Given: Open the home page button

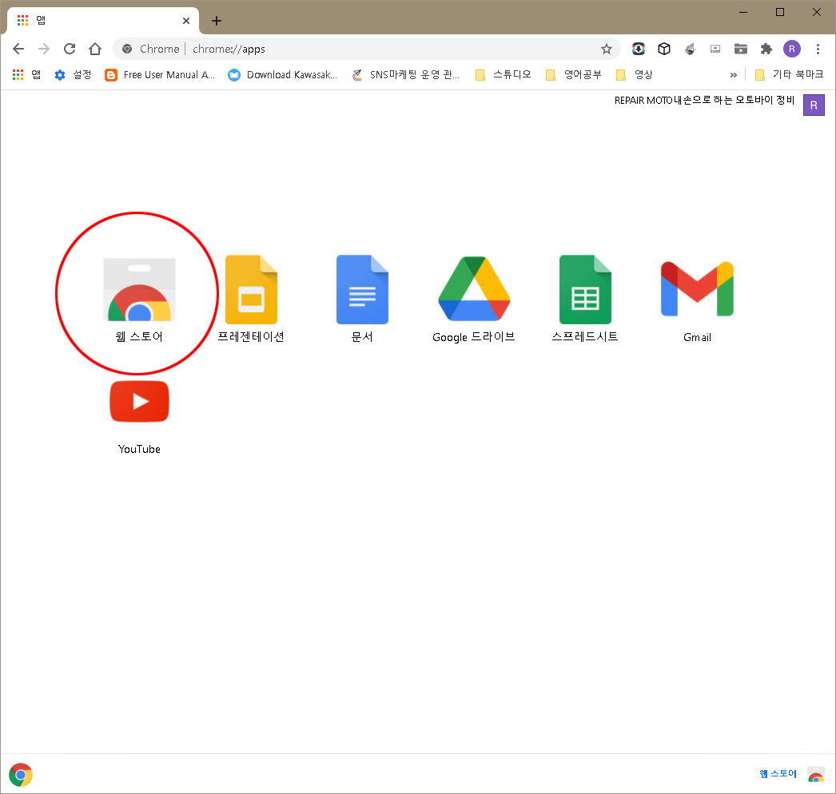Looking at the screenshot, I should coord(95,49).
